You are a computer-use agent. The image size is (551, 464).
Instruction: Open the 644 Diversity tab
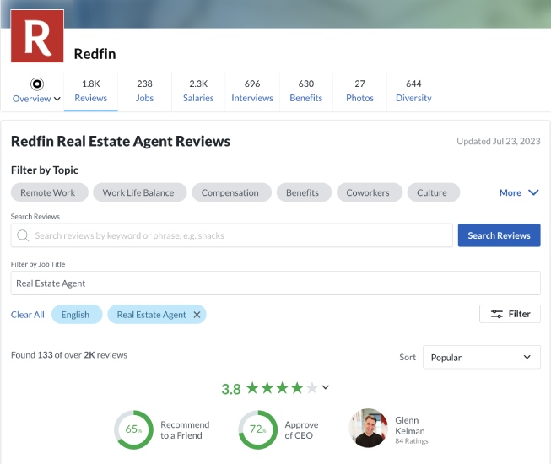pyautogui.click(x=413, y=91)
